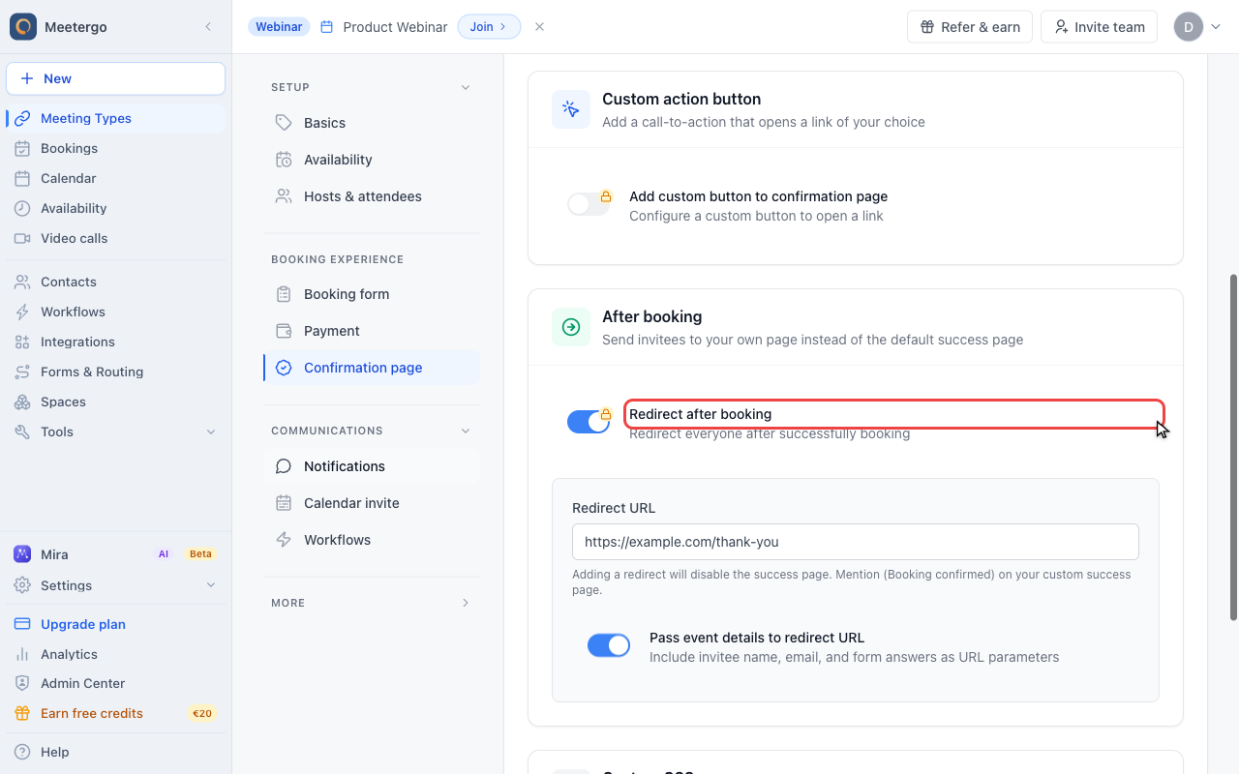Click the Calendar invite icon
This screenshot has height=774, width=1239.
click(284, 503)
